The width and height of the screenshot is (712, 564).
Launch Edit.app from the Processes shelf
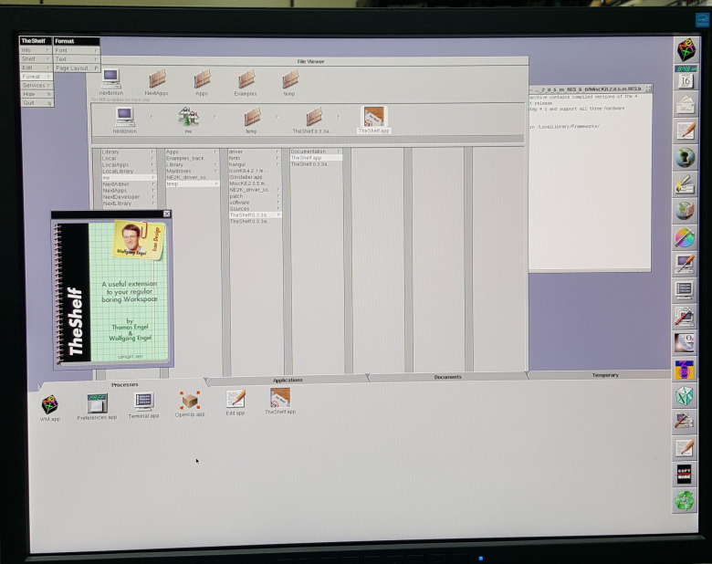tap(236, 398)
